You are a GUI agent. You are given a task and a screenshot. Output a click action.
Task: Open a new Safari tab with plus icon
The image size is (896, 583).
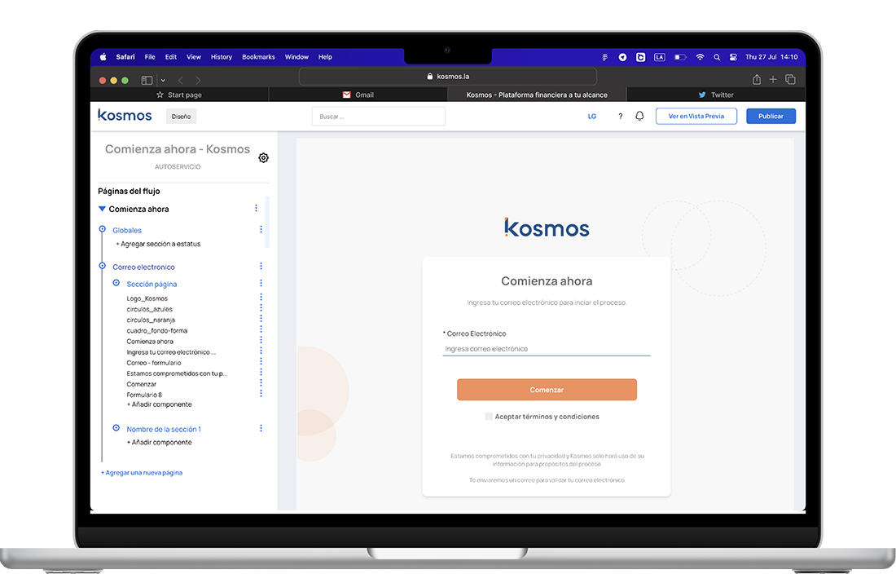[773, 80]
